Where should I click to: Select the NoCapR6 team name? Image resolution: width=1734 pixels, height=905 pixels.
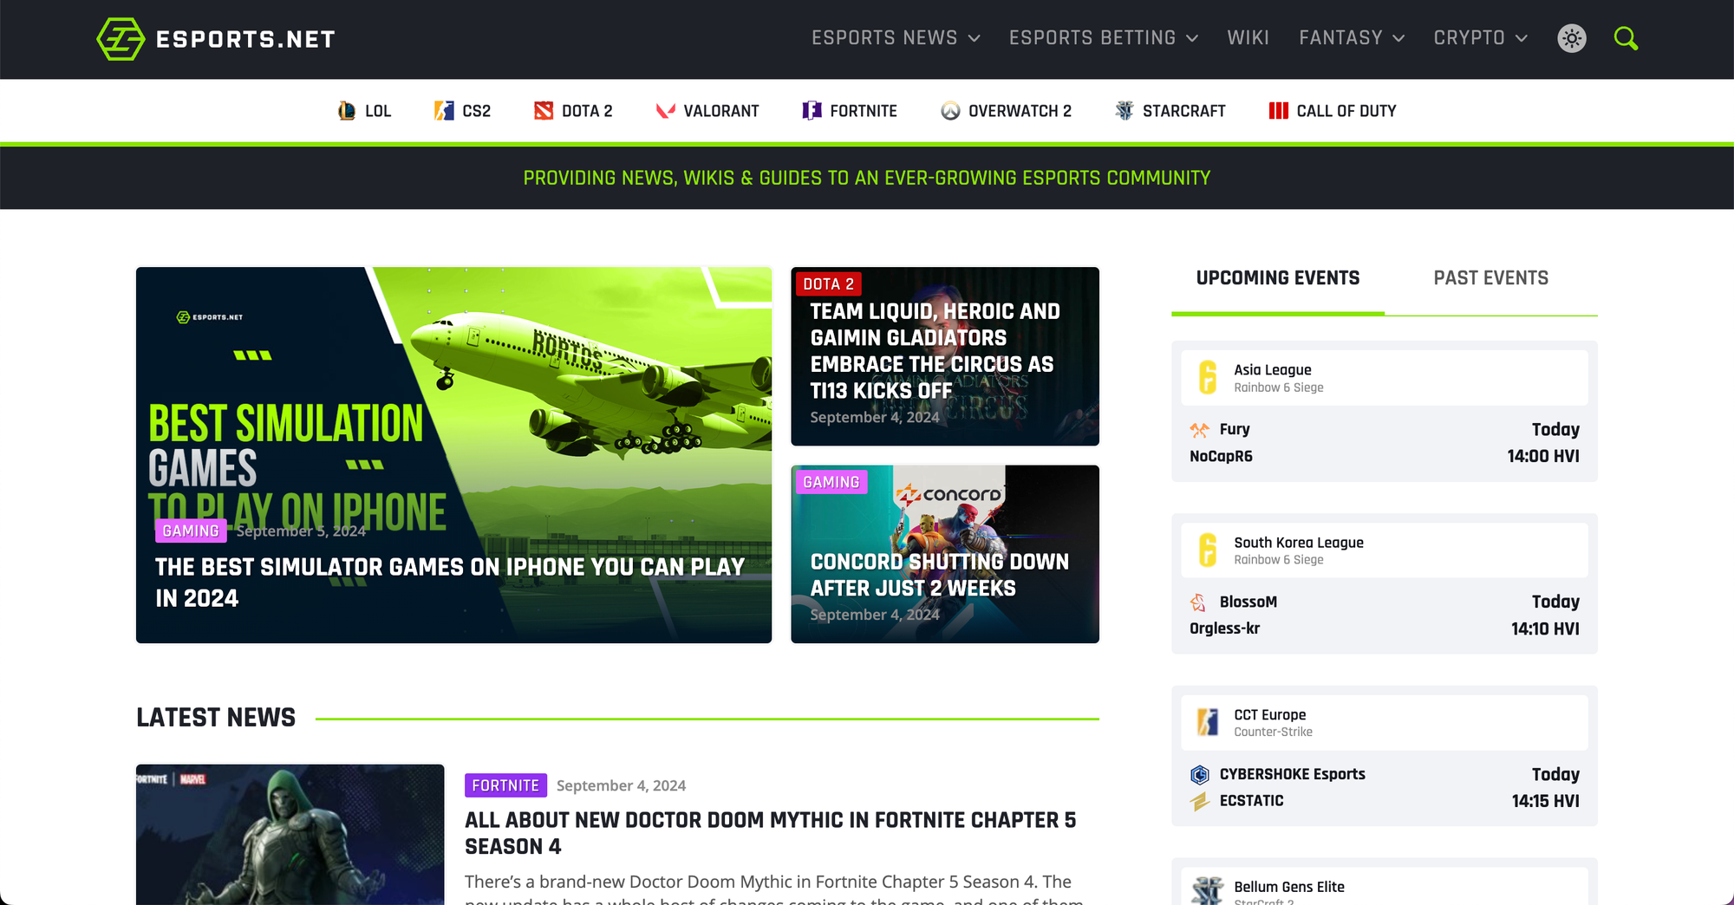coord(1221,457)
